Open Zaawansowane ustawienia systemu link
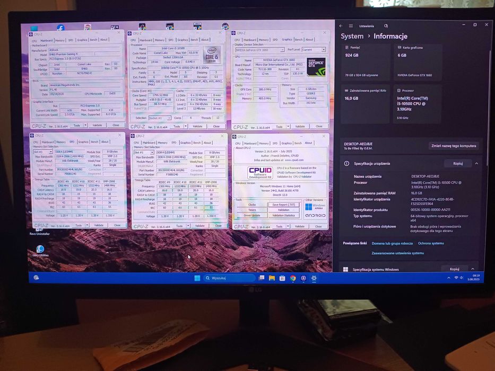Screen dimensions: 495x371 coord(397,253)
